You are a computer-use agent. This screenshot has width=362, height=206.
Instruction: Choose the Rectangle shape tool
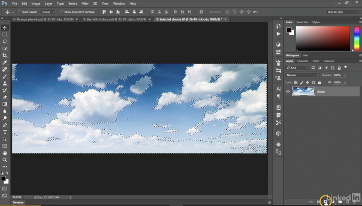(5, 146)
